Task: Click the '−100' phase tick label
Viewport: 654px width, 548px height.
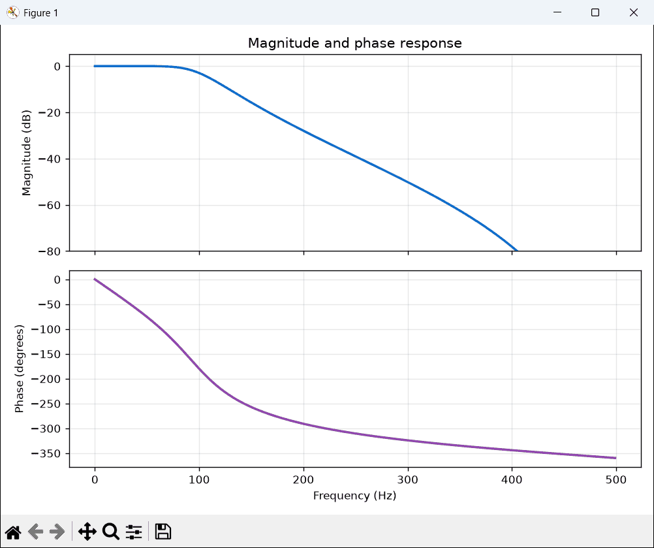Action: (46, 329)
